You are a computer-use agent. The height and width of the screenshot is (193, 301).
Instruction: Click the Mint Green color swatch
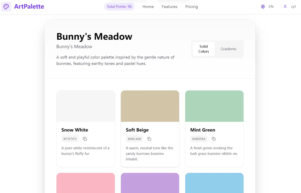(x=214, y=106)
